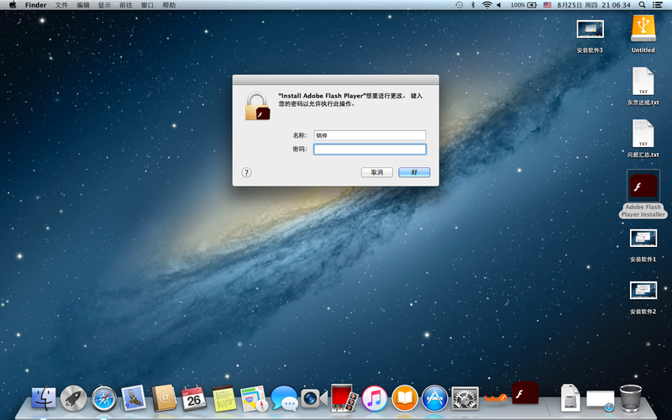672x420 pixels.
Task: Select 安装软件3 screenshot on desktop
Action: point(591,36)
